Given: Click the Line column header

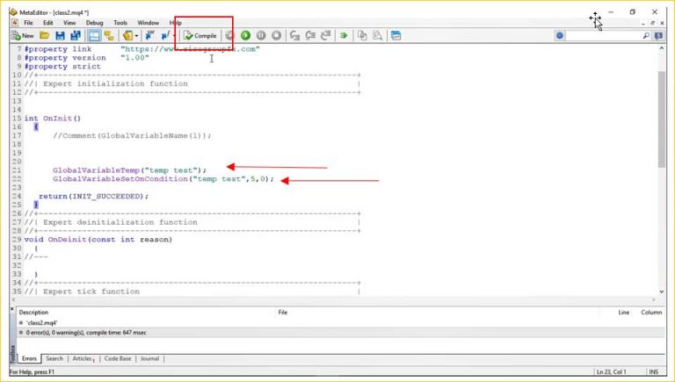Looking at the screenshot, I should pos(624,313).
